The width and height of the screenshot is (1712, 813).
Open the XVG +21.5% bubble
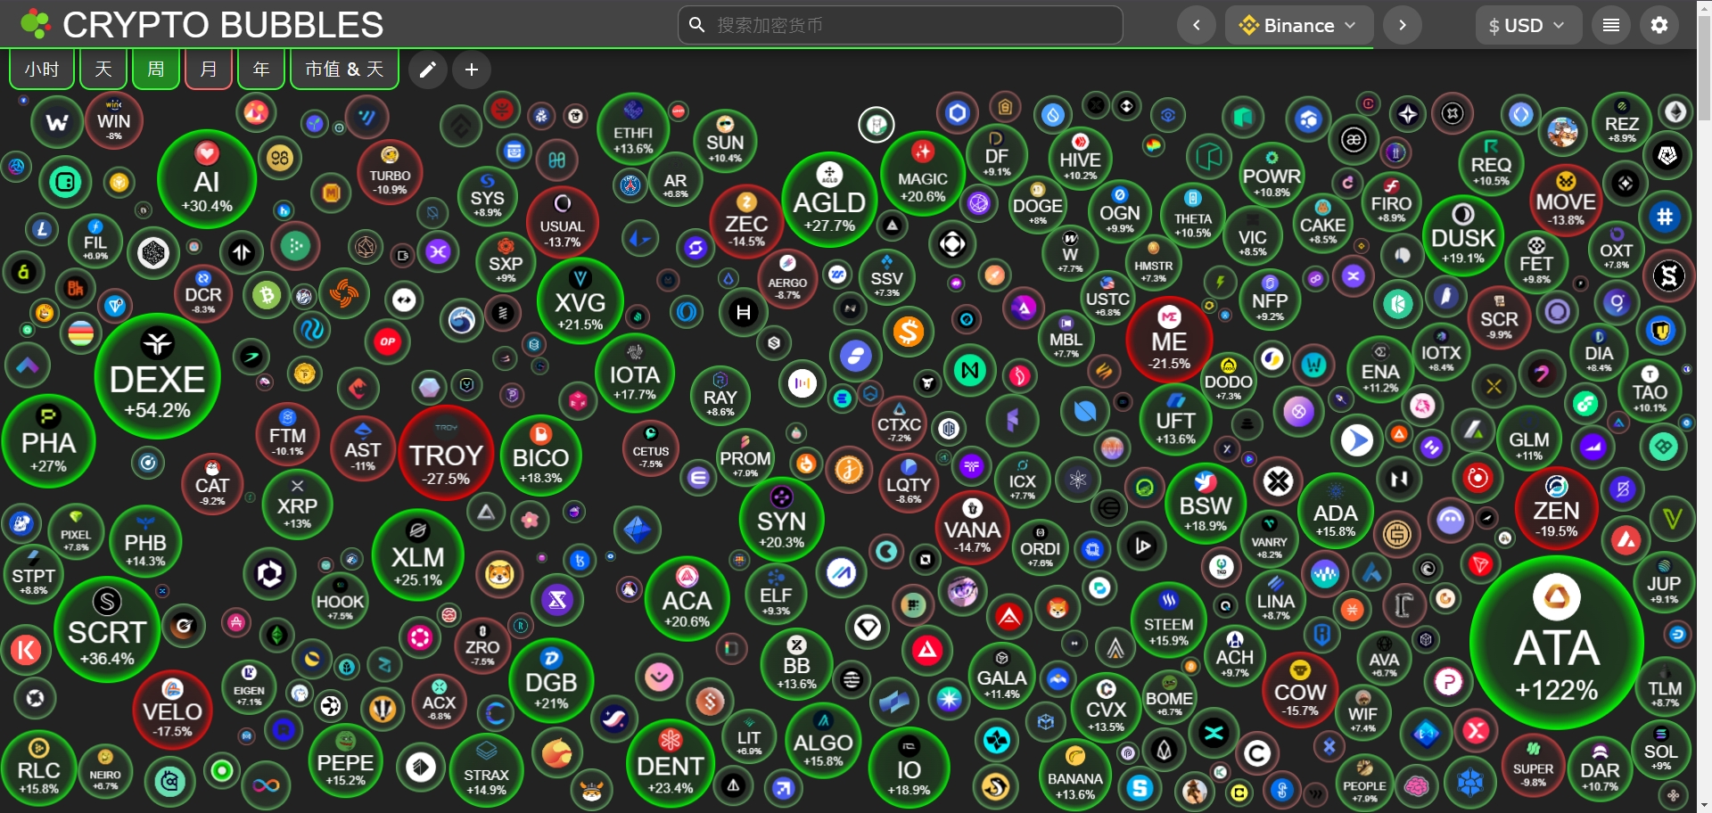(580, 300)
